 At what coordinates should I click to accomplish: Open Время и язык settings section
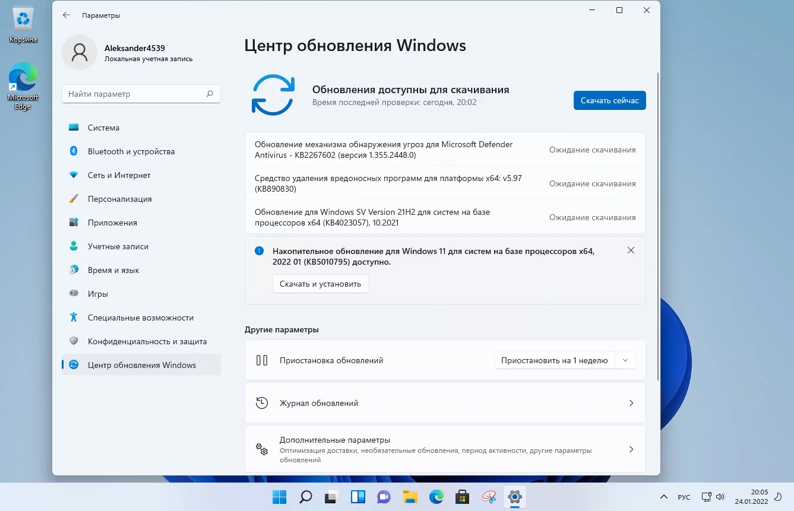[141, 270]
